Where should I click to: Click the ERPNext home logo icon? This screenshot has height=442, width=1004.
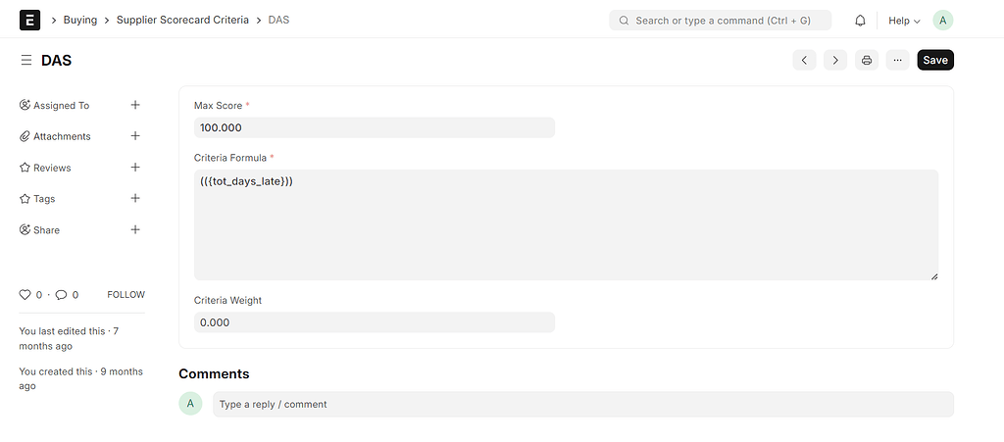29,20
